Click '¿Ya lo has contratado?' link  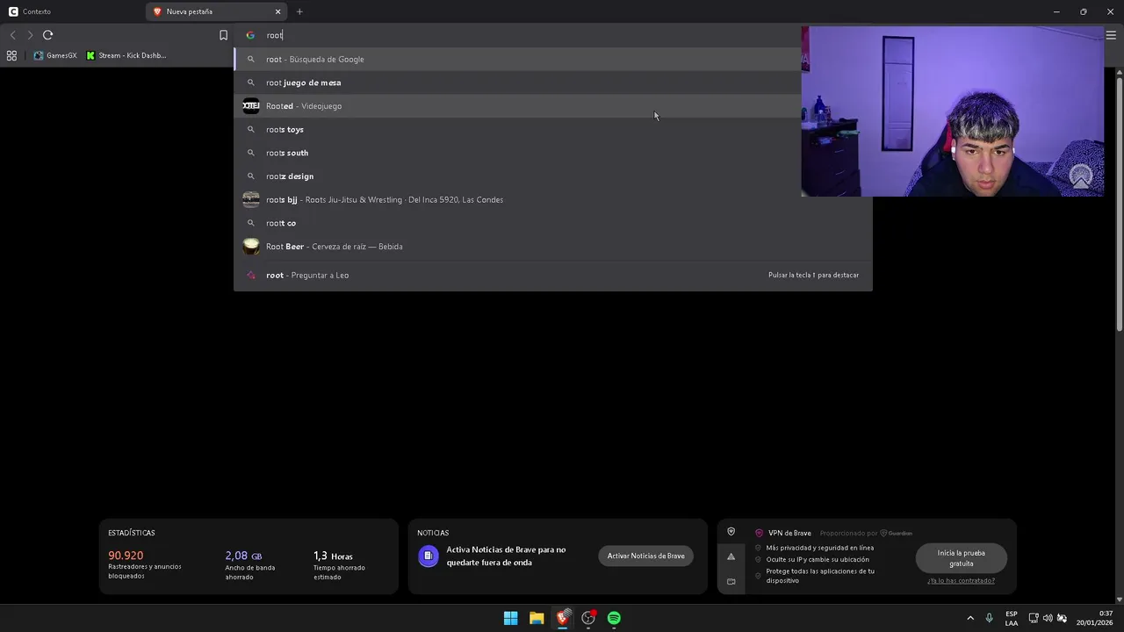click(961, 580)
